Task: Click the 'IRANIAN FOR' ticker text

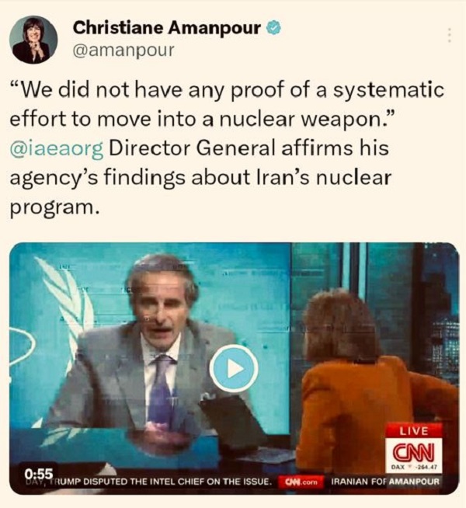Action: click(x=358, y=482)
